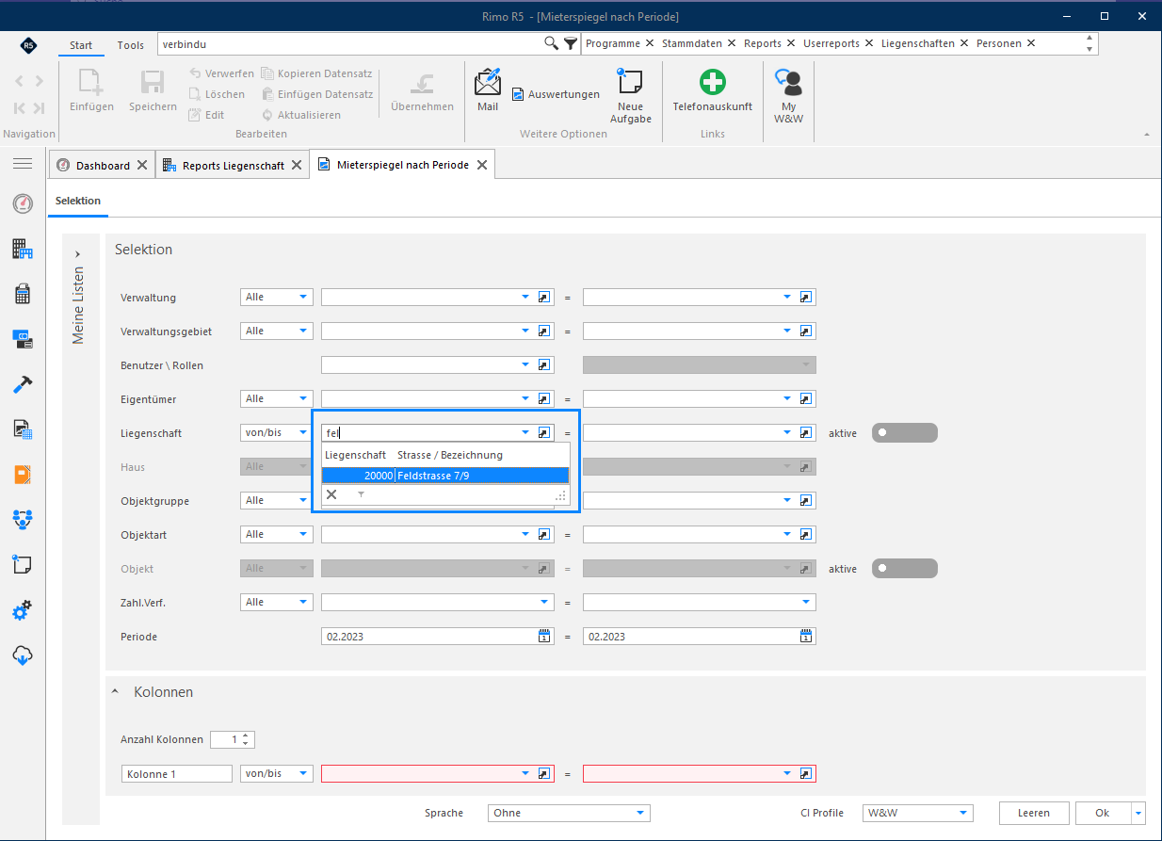
Task: Open the note task sidebar icon
Action: pos(23,565)
